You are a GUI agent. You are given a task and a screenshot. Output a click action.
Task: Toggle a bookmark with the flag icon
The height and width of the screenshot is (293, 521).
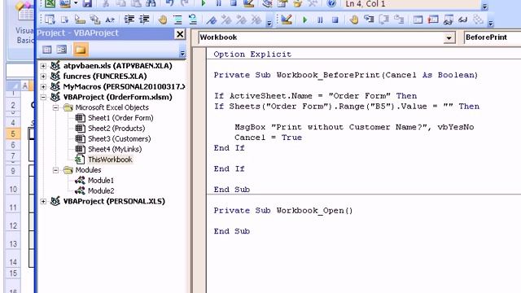(x=212, y=20)
